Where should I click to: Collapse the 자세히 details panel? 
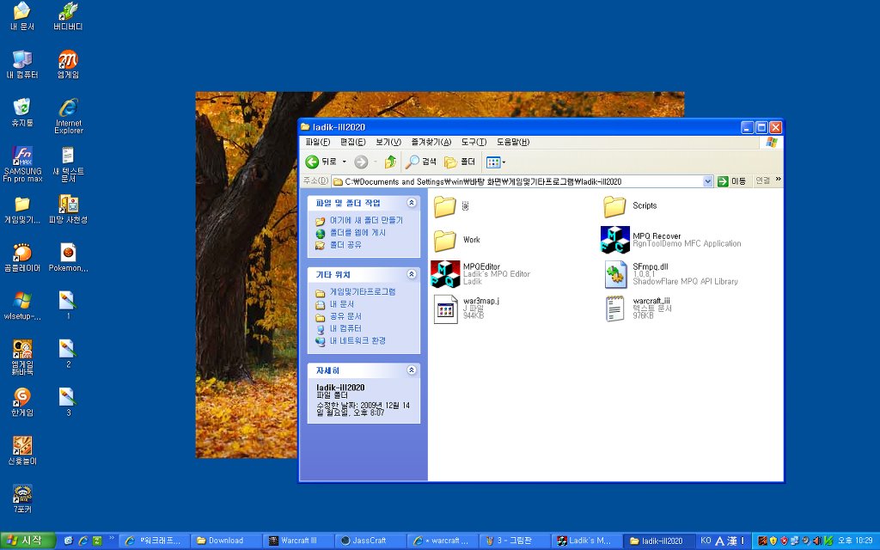pos(412,370)
